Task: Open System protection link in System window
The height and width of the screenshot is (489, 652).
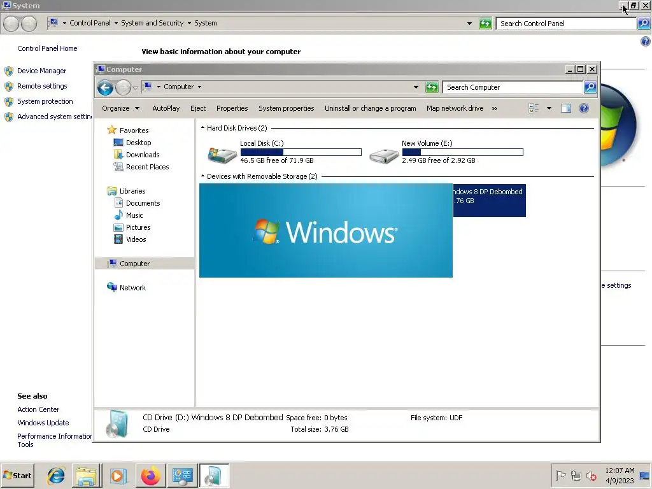Action: tap(45, 101)
